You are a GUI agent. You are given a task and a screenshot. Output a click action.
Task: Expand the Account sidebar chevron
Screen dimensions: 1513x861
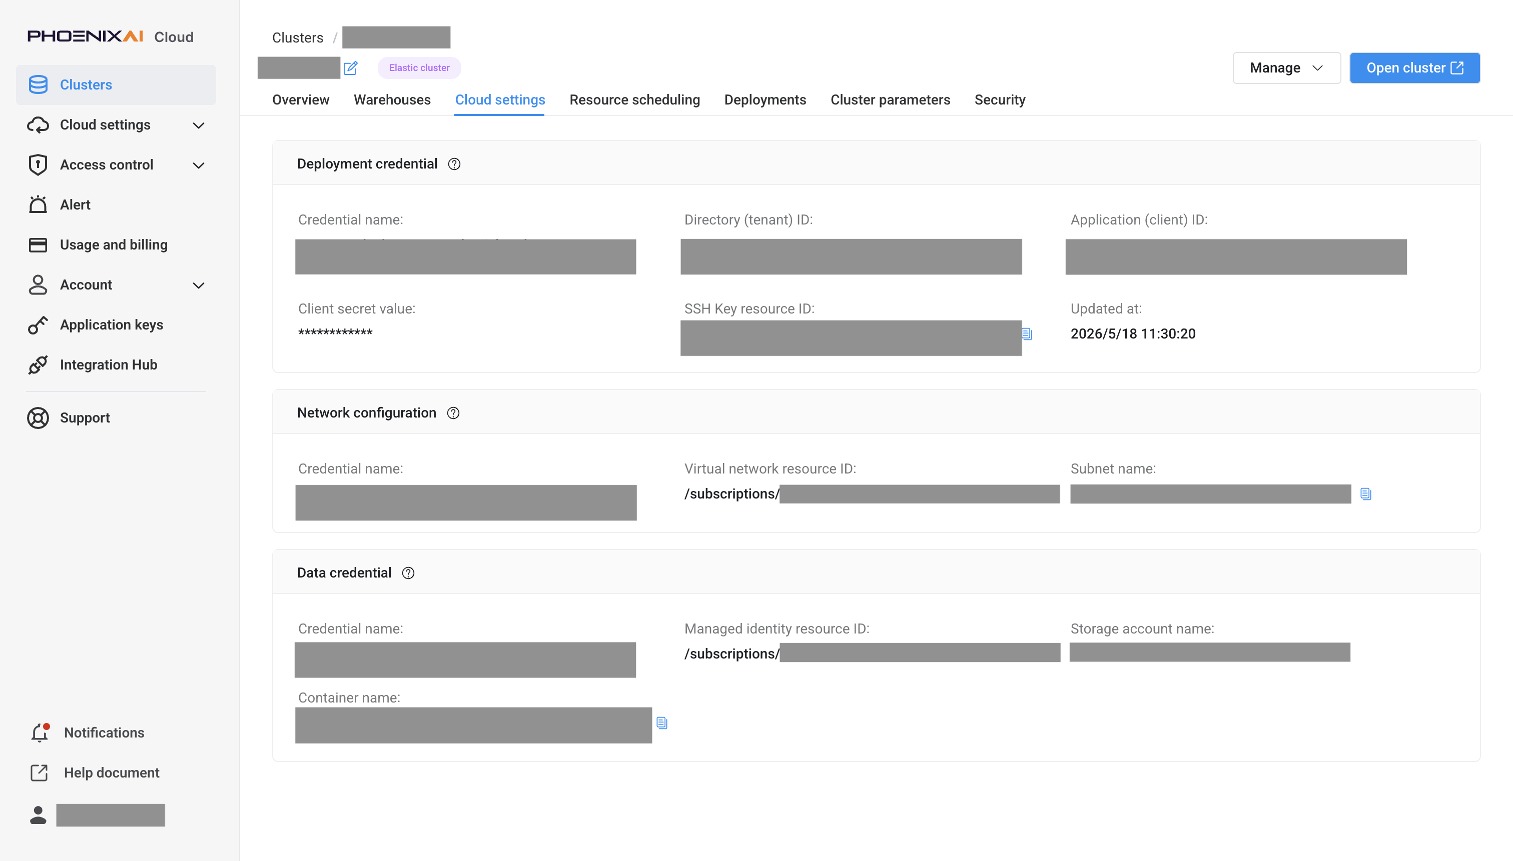pos(199,285)
